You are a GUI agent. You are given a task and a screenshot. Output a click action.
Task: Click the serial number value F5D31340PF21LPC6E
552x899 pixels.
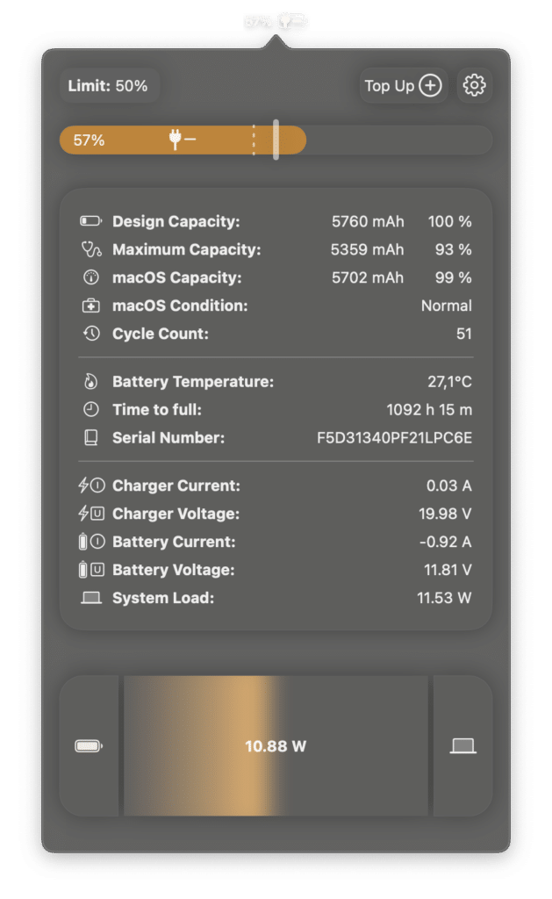tap(394, 438)
